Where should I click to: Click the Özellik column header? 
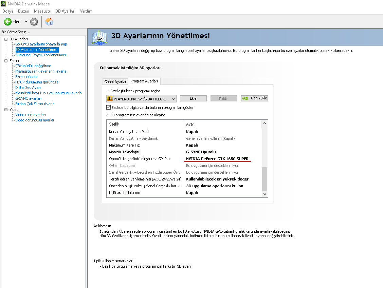[145, 124]
